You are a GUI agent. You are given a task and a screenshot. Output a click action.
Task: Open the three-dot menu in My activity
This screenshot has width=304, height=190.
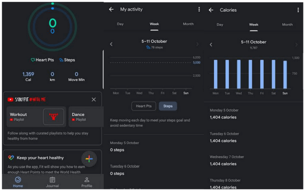[199, 9]
